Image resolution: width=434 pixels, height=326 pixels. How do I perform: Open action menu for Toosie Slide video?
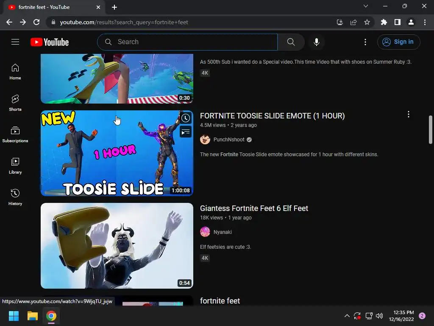pyautogui.click(x=408, y=115)
